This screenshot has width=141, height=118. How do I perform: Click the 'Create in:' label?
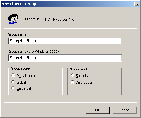click(x=33, y=19)
